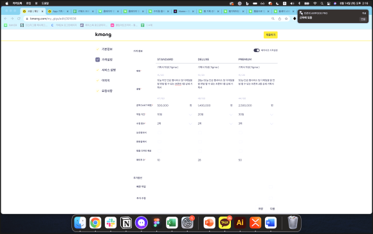
Task: Open Excel from the dock
Action: 172,223
